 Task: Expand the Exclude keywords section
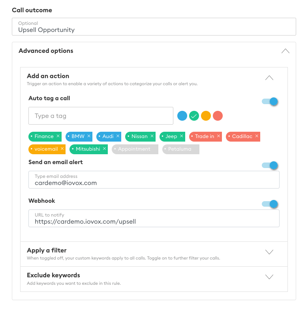point(269,277)
